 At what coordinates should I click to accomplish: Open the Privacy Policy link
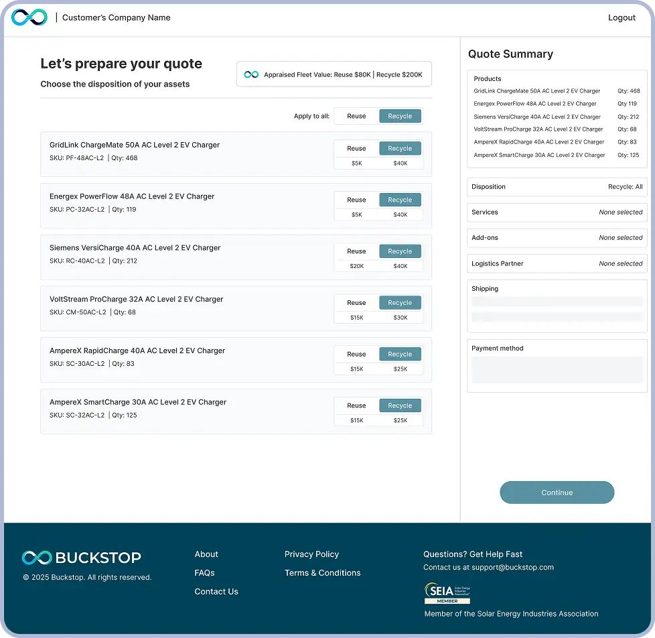tap(311, 554)
